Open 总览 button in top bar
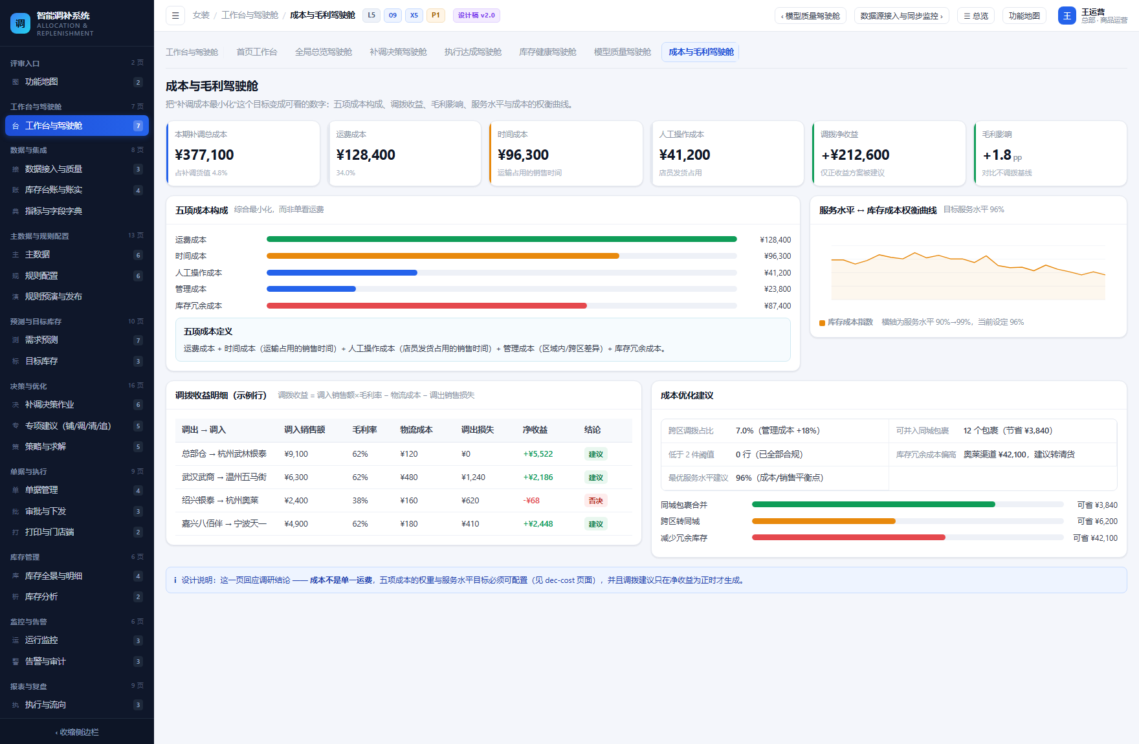Image resolution: width=1139 pixels, height=744 pixels. 976,16
